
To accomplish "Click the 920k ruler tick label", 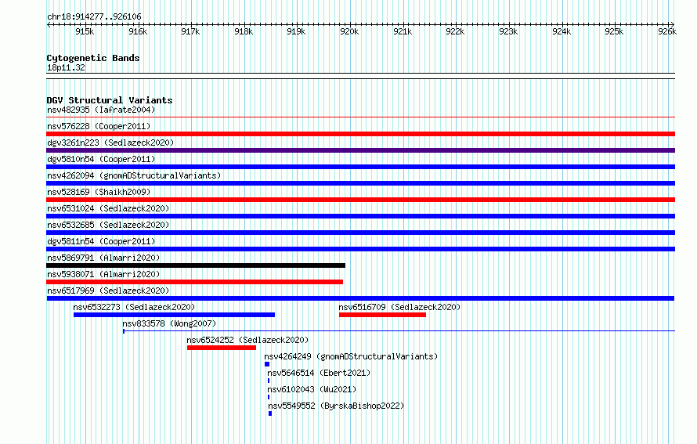I will click(349, 31).
